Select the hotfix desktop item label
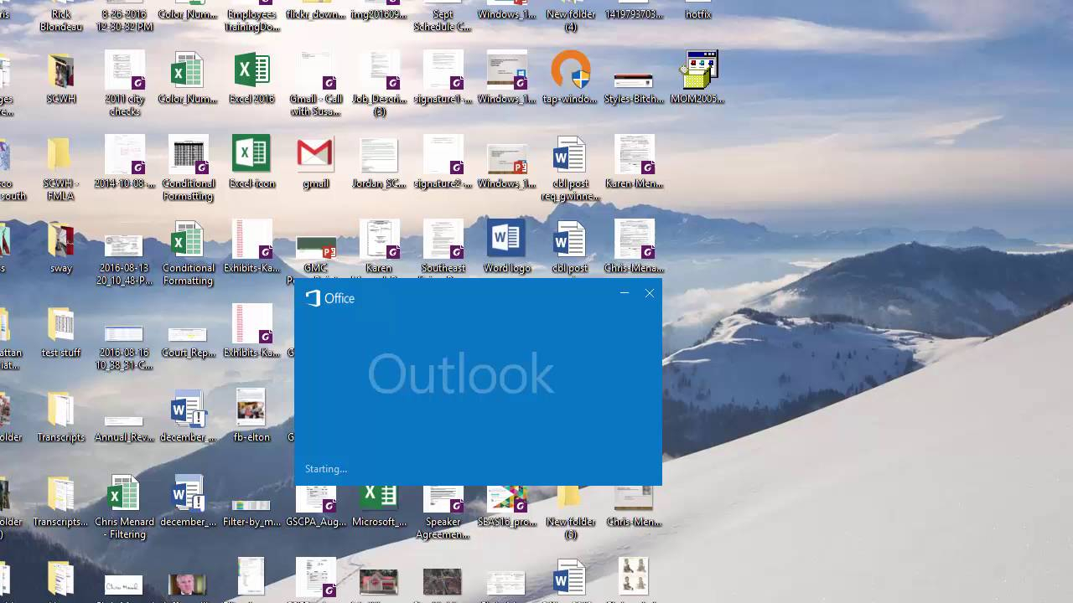 click(698, 14)
